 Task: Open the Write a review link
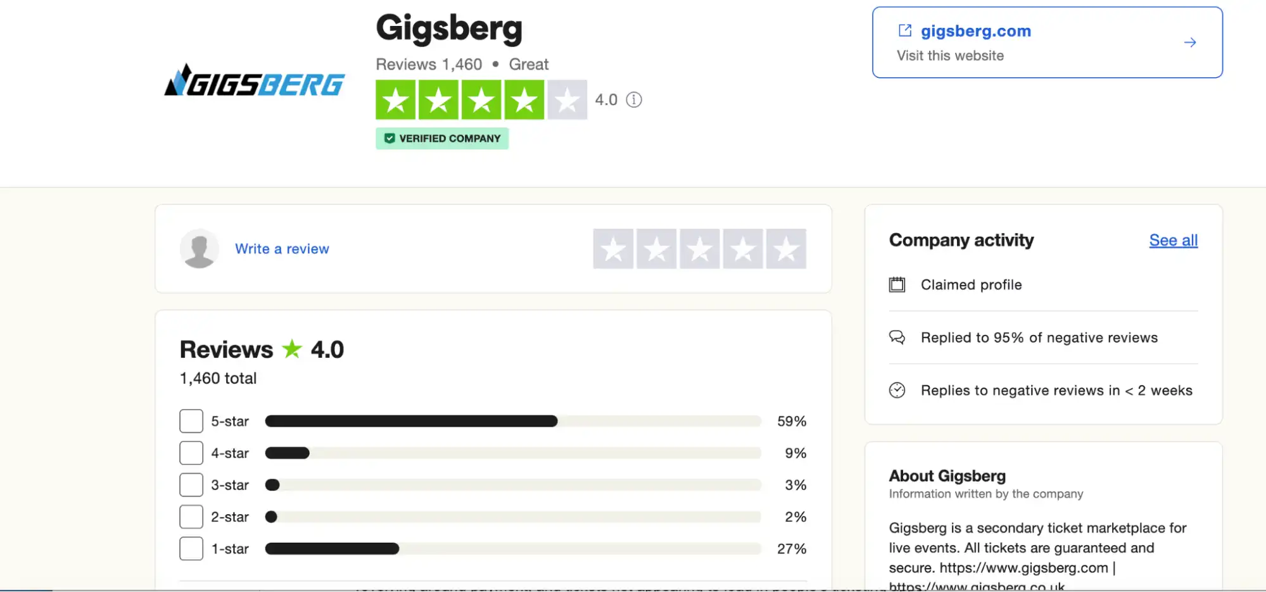click(x=282, y=248)
